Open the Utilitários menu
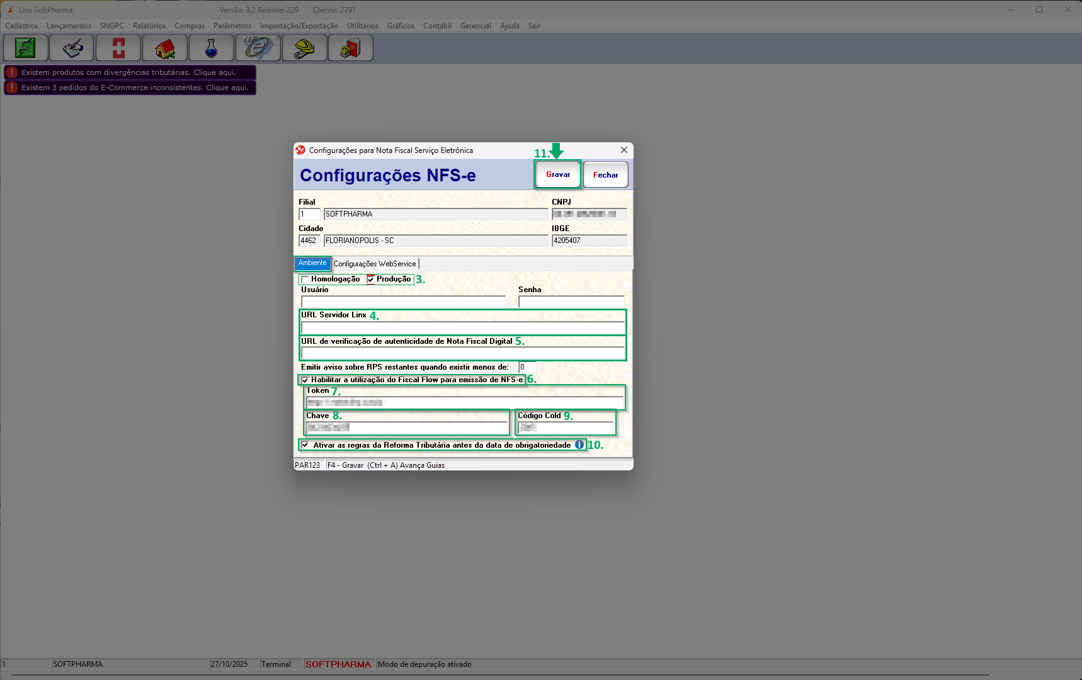Screen dimensions: 1082x680 point(363,26)
